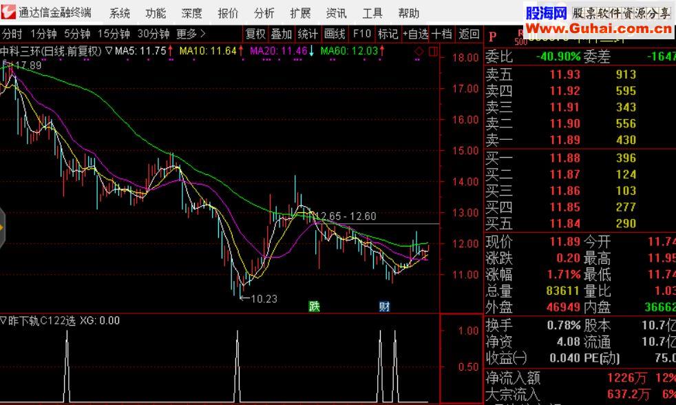Click the 大宗流入 value 637.2万
Screen dimensions: 676x405
pyautogui.click(x=629, y=394)
